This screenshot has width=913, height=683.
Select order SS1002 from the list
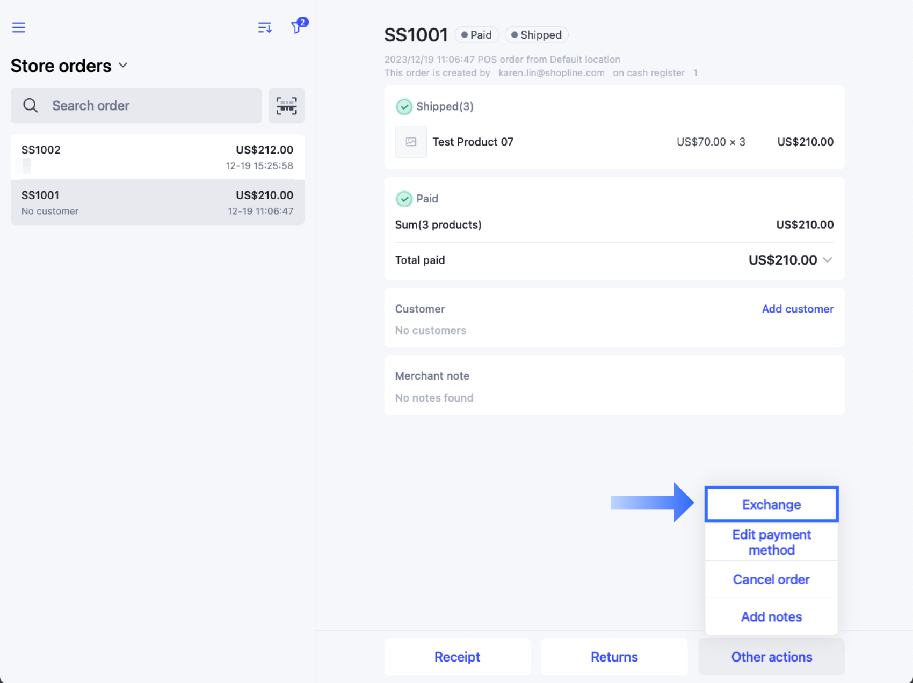(x=156, y=156)
